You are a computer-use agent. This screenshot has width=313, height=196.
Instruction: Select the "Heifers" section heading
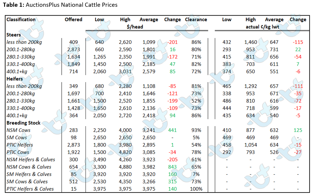14,79
